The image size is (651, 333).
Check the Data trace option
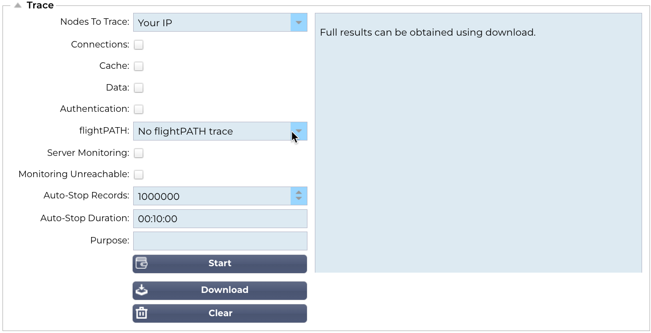pos(139,88)
